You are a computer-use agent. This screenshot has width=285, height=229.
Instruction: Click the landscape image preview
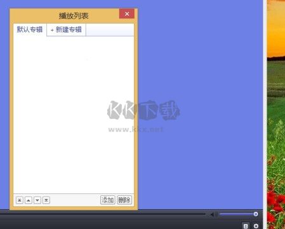click(276, 114)
